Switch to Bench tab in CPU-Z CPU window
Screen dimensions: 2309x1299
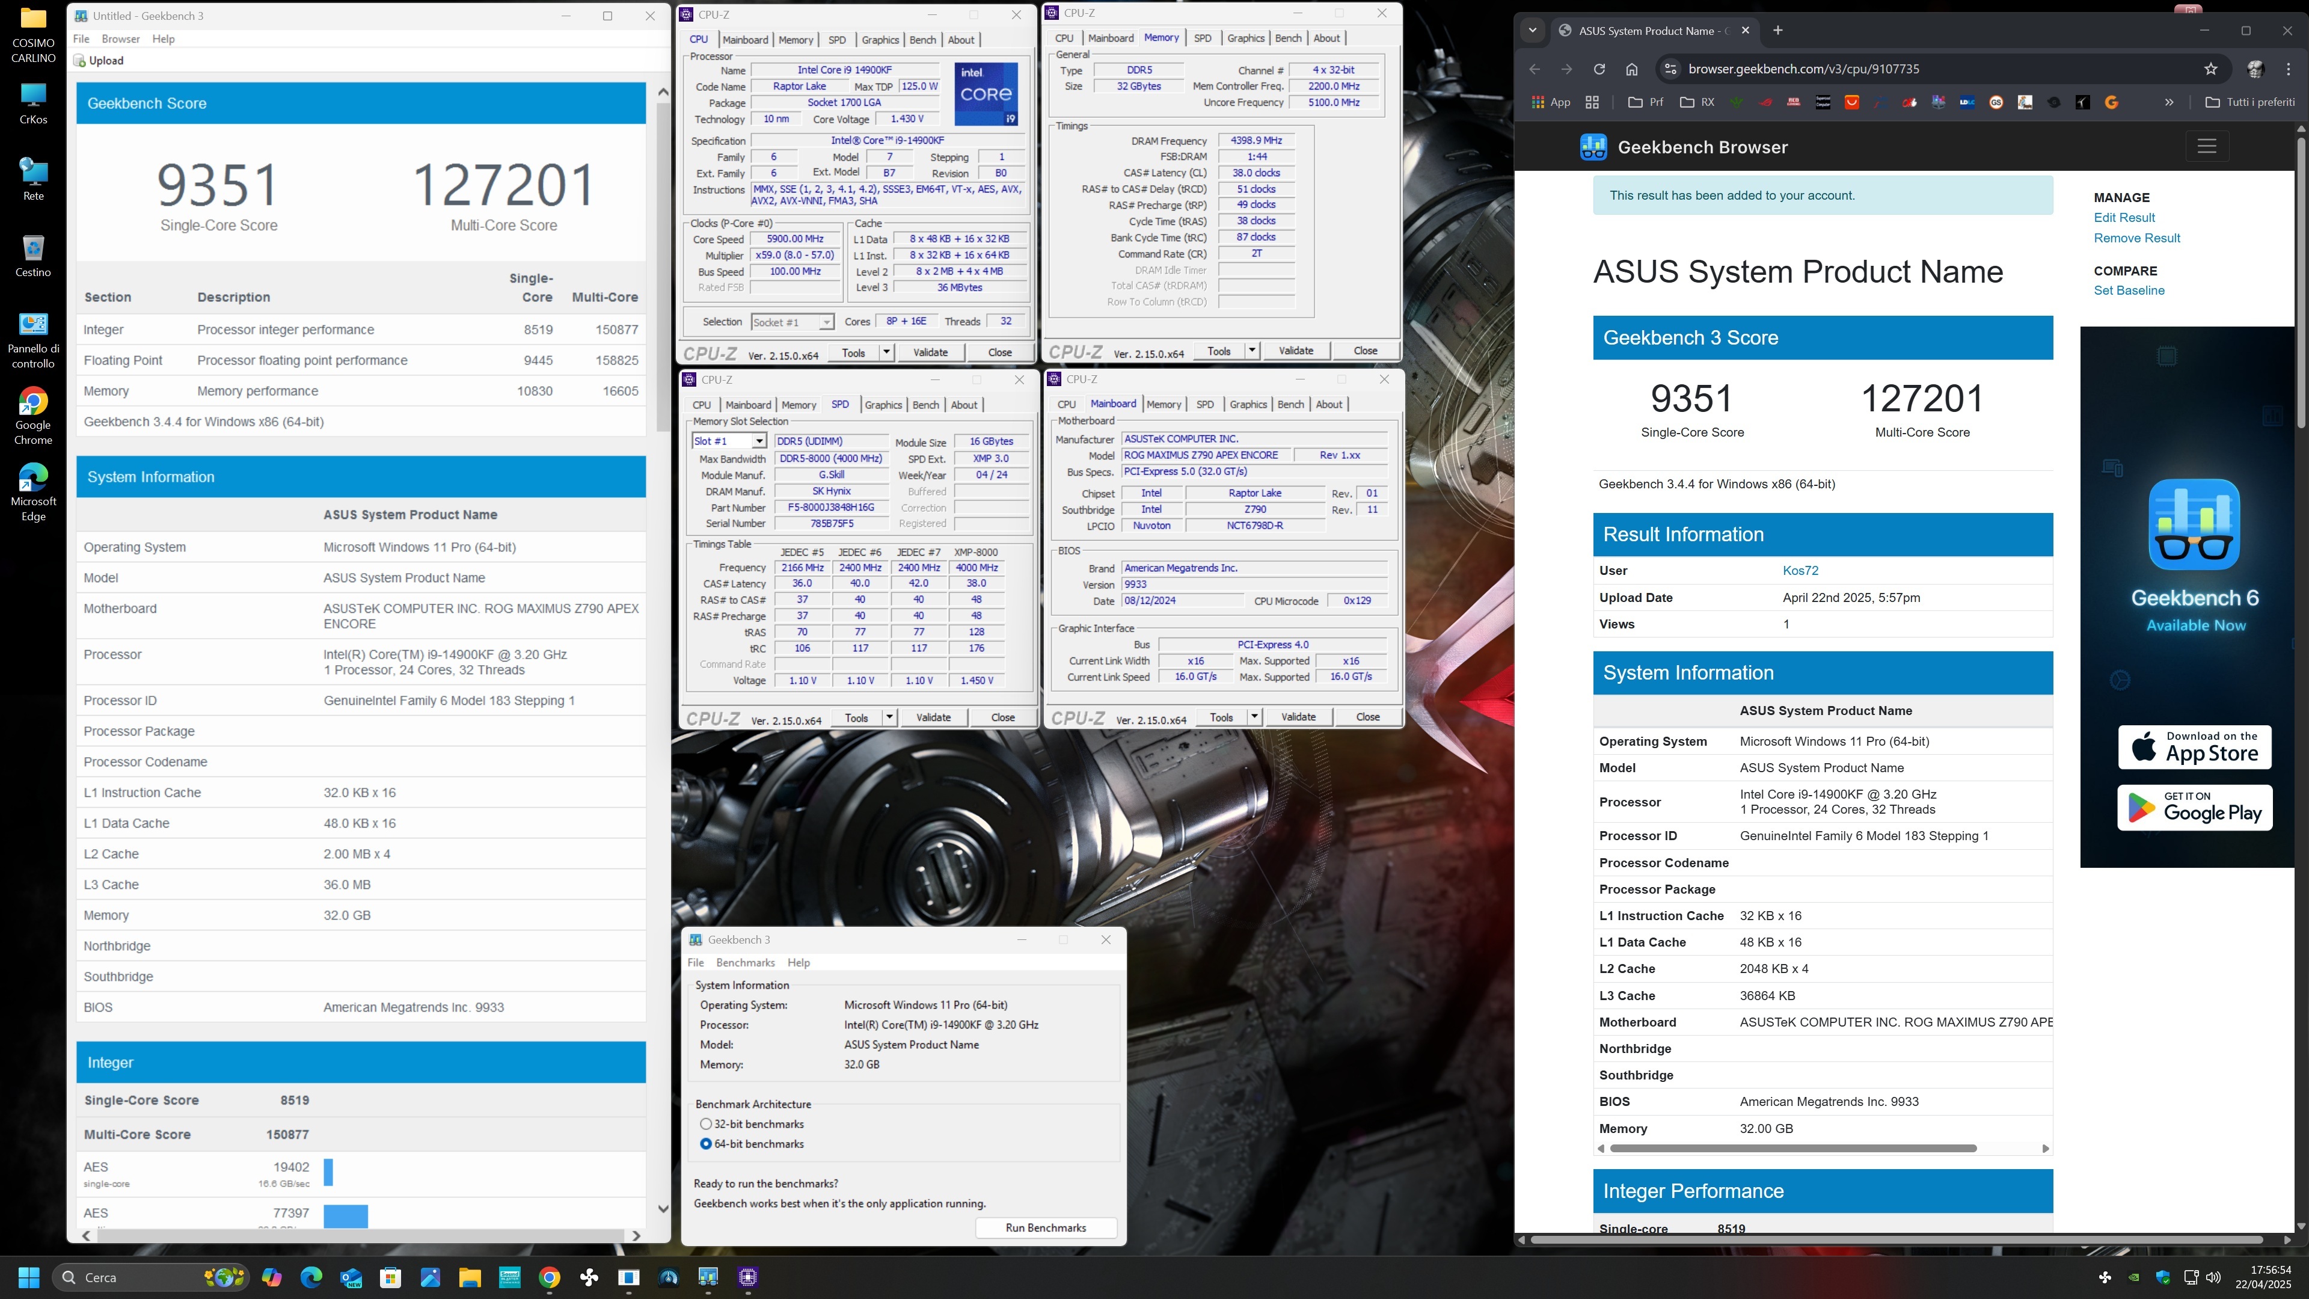pyautogui.click(x=922, y=40)
